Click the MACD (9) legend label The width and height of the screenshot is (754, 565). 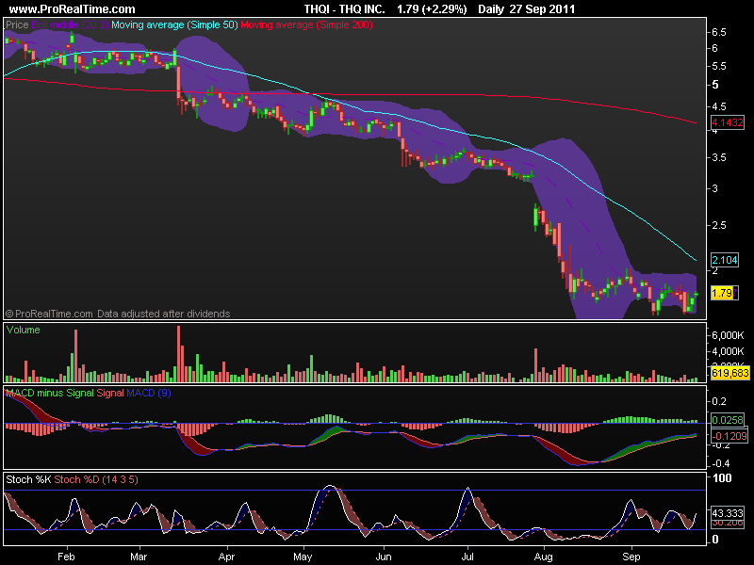click(x=149, y=393)
